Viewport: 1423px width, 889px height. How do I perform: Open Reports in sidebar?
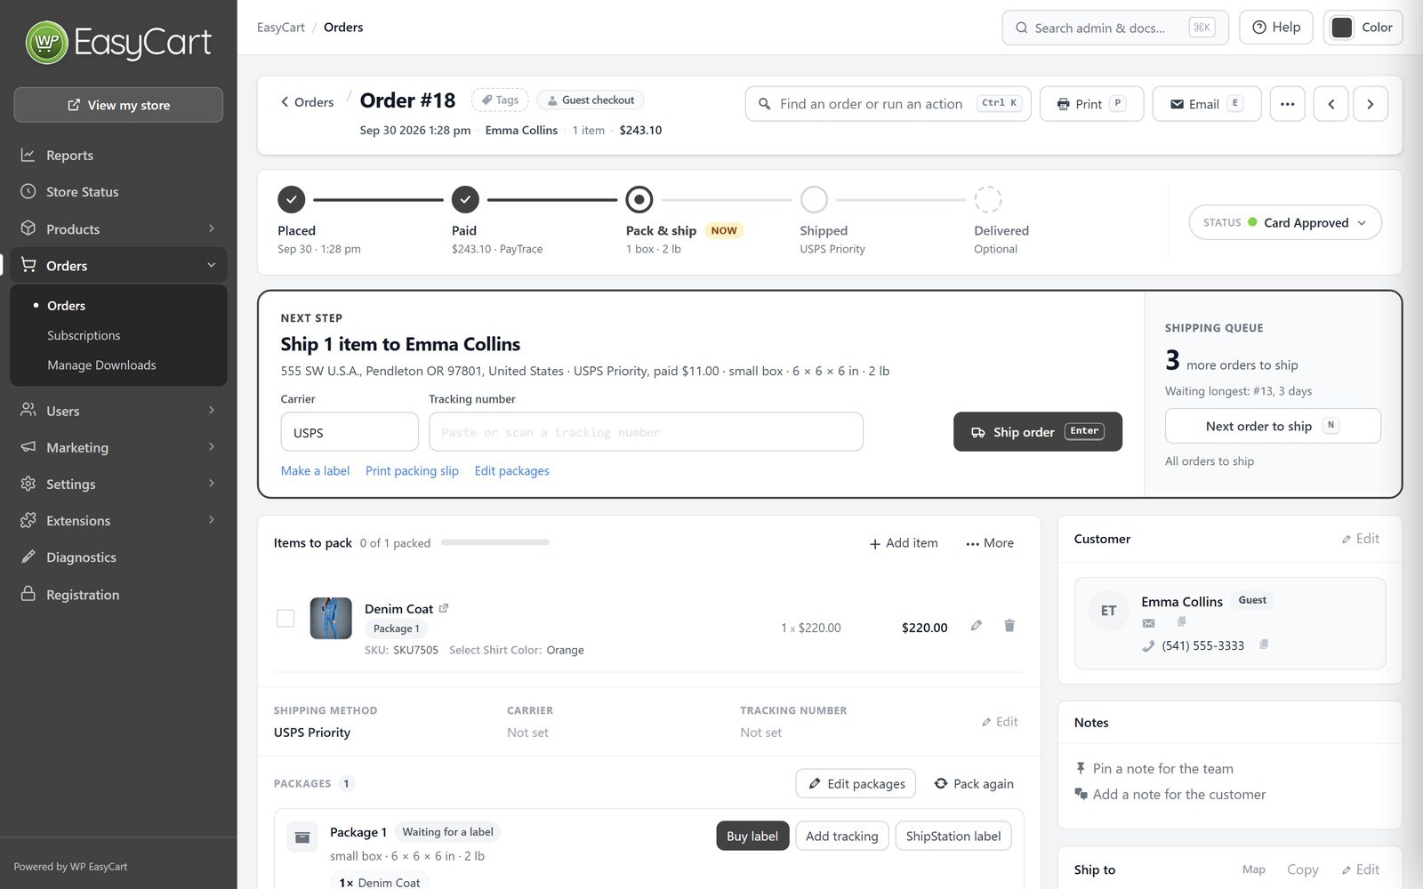click(x=118, y=156)
